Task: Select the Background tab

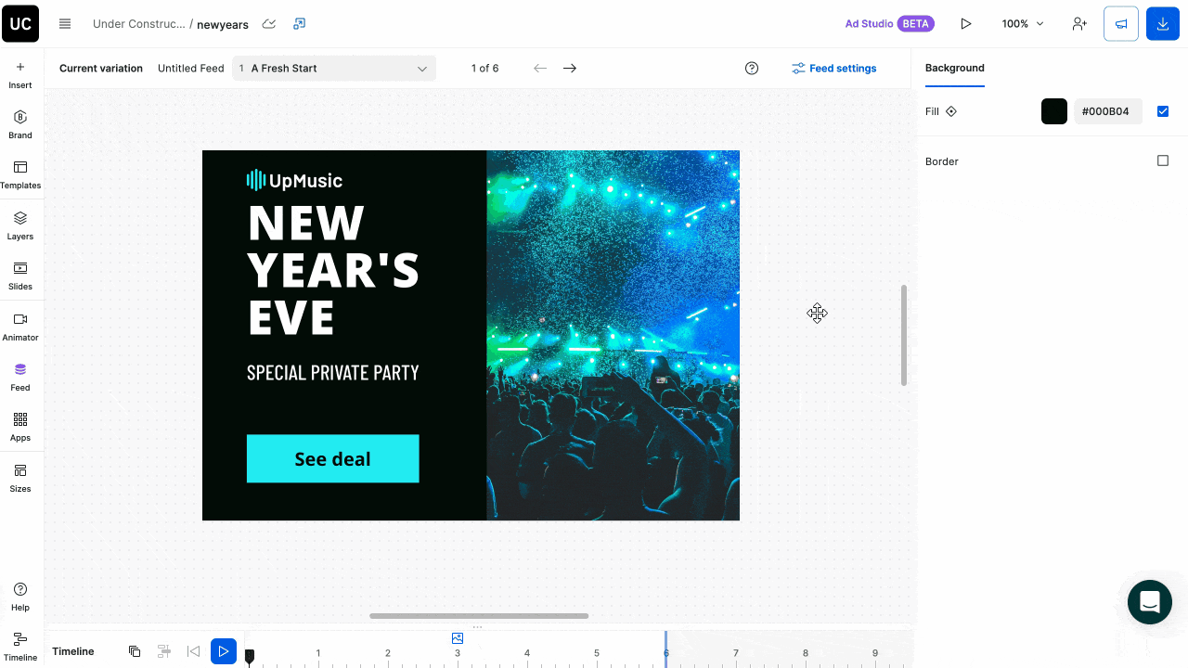Action: pyautogui.click(x=955, y=68)
